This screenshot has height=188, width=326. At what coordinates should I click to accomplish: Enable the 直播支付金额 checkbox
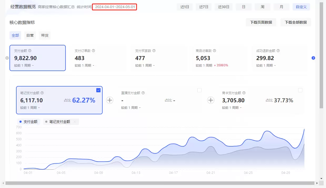click(x=199, y=90)
